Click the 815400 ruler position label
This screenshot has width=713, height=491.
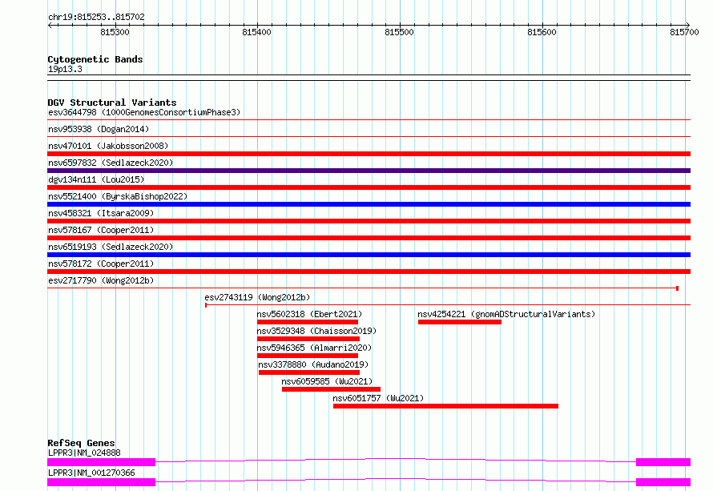tap(256, 32)
